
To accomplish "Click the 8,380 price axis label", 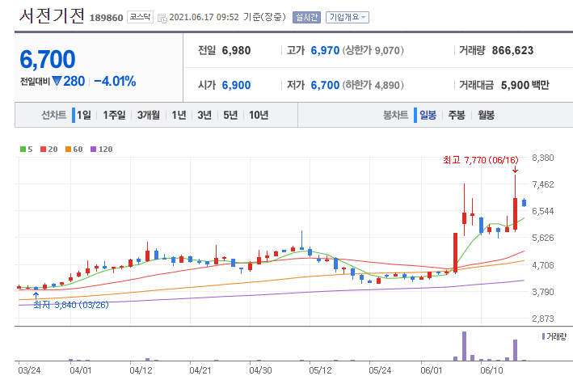I will click(x=543, y=158).
